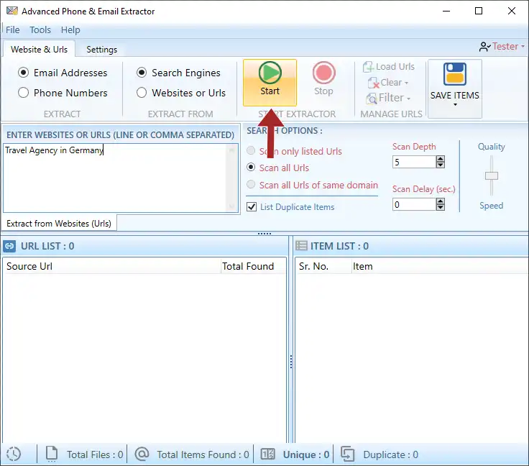Select the Websites or Urls radio button
529x466 pixels.
[142, 93]
